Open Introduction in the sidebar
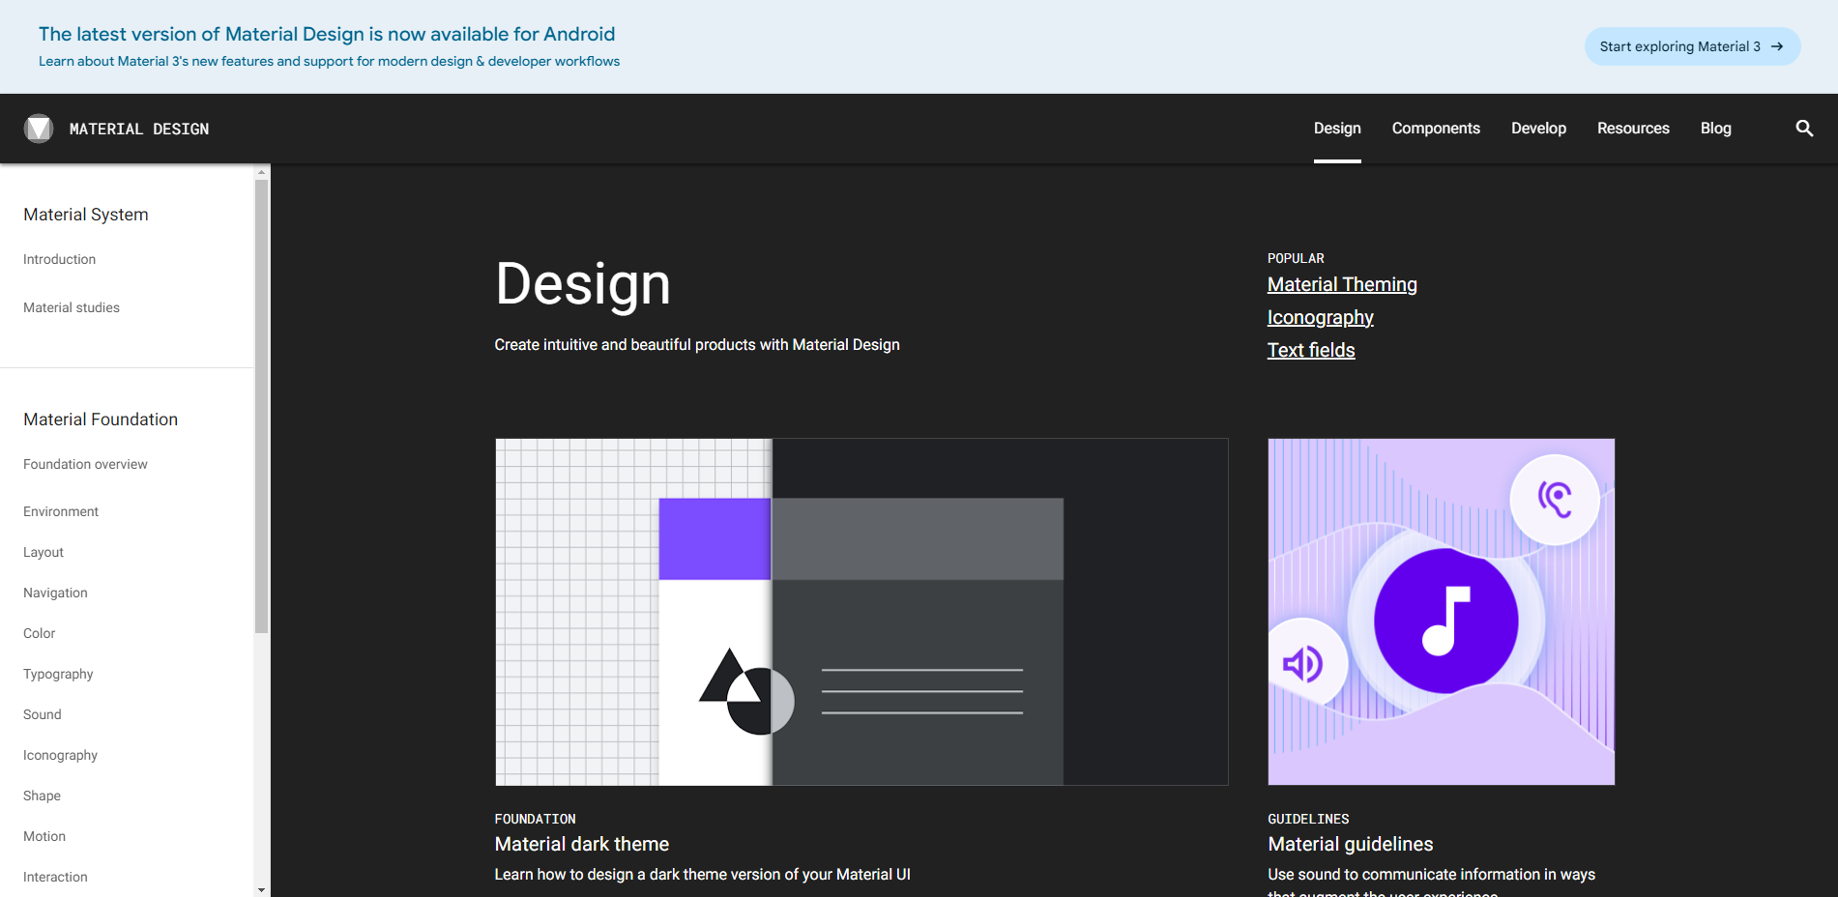The image size is (1838, 897). [x=60, y=259]
